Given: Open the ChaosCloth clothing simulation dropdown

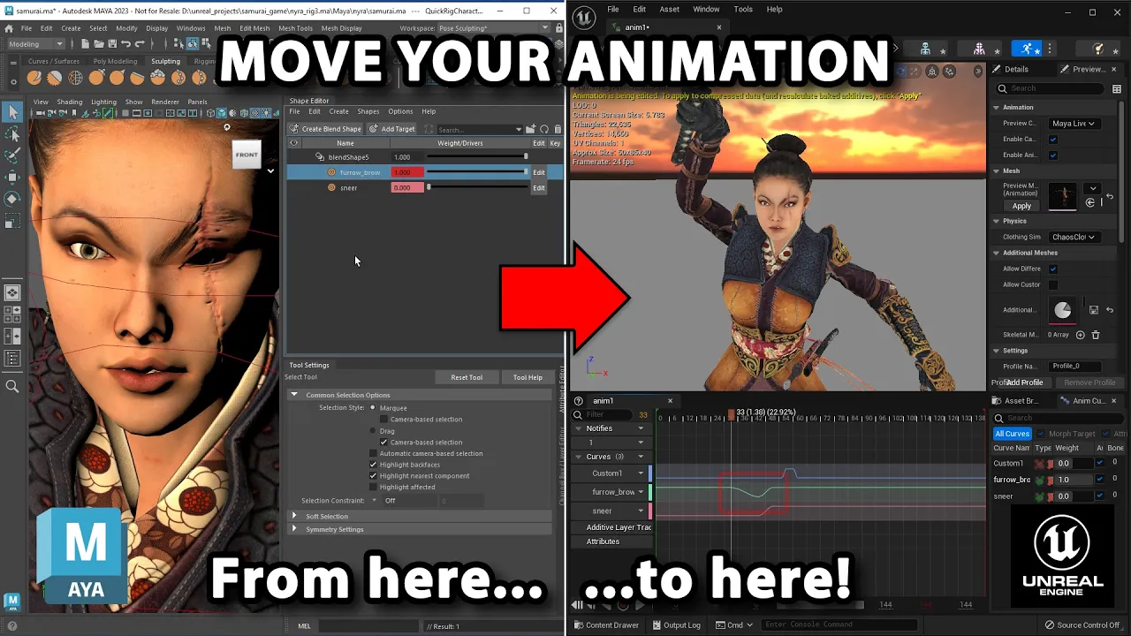Looking at the screenshot, I should 1073,237.
